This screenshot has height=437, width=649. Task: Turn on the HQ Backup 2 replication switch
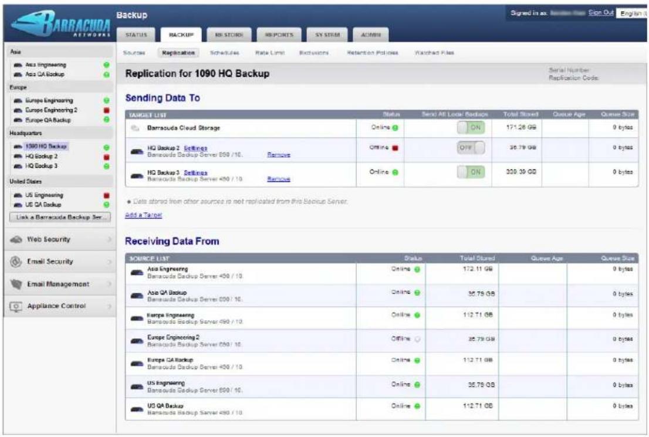pos(471,148)
